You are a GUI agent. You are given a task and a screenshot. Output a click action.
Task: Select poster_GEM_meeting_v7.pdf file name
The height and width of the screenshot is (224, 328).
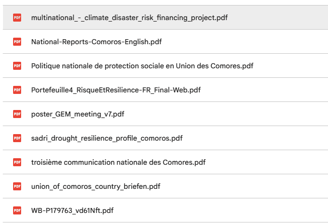point(77,114)
